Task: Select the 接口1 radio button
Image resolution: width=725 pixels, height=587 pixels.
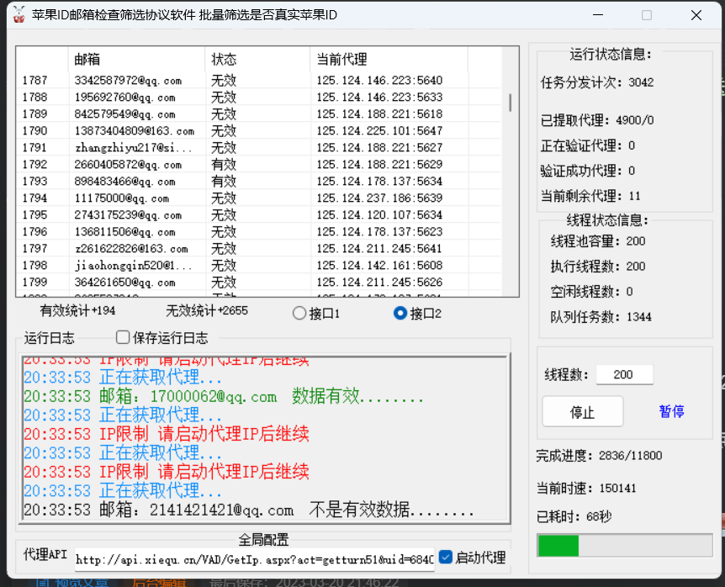Action: (x=299, y=313)
